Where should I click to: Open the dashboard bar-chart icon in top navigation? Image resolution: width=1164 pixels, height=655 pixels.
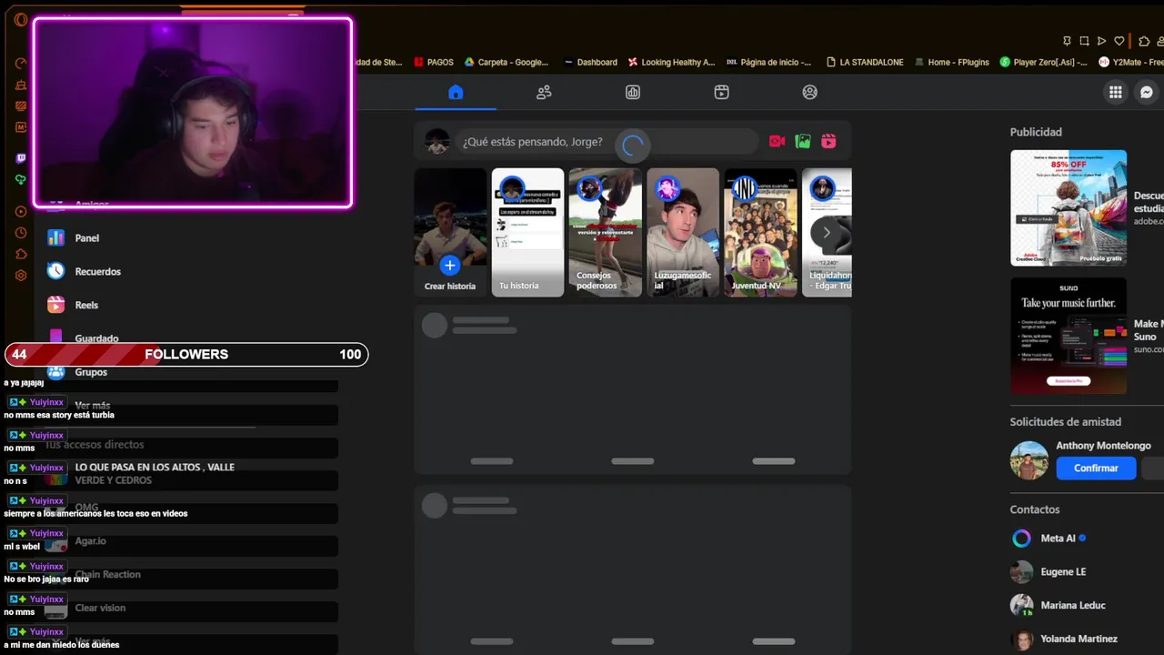pyautogui.click(x=633, y=92)
